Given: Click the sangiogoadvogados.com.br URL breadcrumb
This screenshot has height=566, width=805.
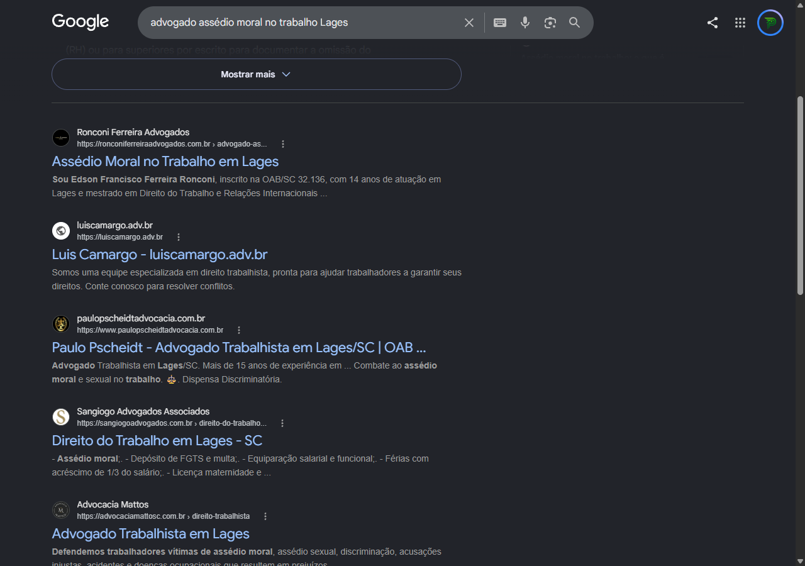Looking at the screenshot, I should coord(172,423).
